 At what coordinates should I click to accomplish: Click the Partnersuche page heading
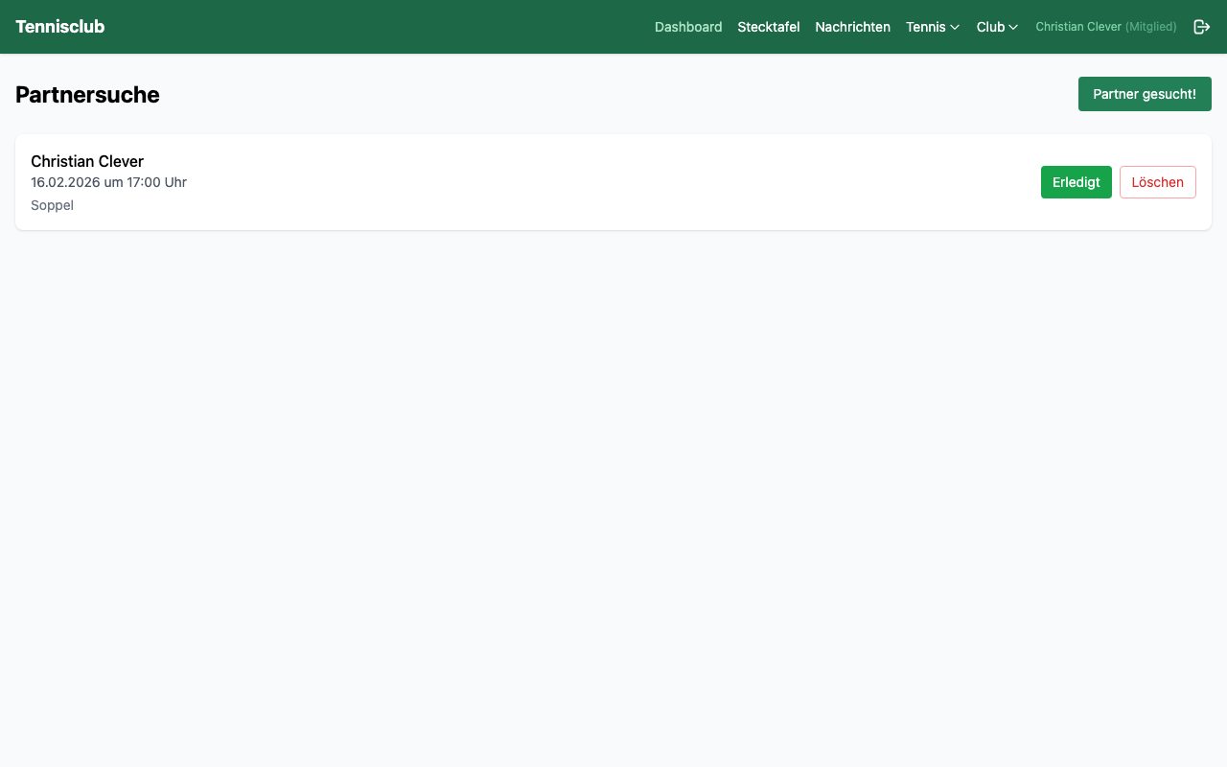pos(87,95)
